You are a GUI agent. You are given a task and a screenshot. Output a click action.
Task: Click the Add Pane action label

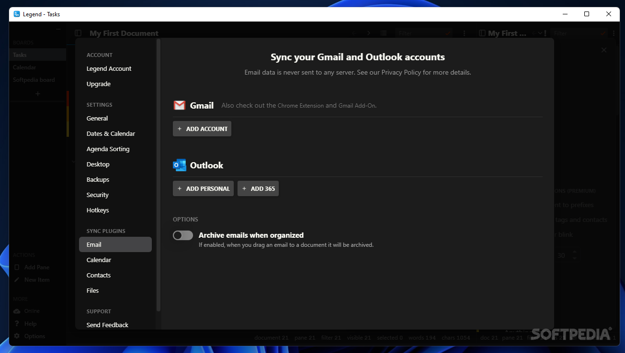pyautogui.click(x=37, y=267)
